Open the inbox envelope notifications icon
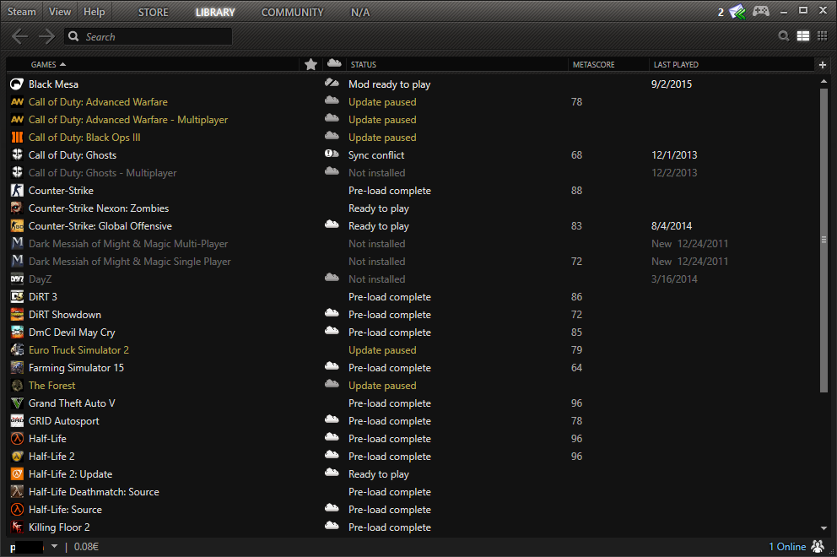Viewport: 837px width, 557px height. click(x=737, y=12)
